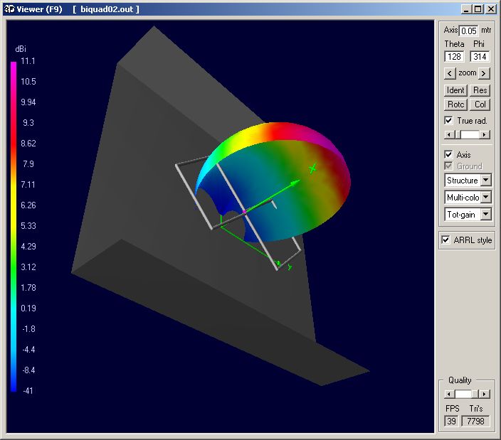This screenshot has width=501, height=440.
Task: Select the Phi angle input field
Action: tap(480, 57)
